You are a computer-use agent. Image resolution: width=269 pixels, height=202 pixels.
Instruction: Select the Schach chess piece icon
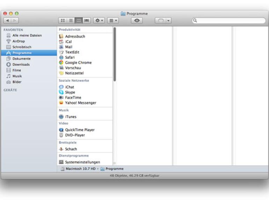point(61,149)
